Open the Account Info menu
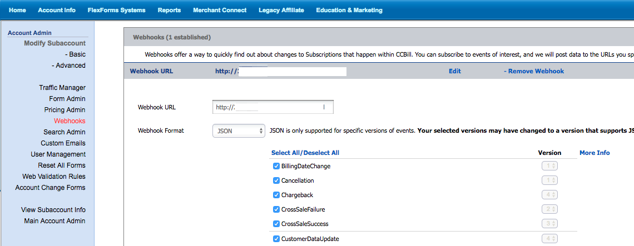Image resolution: width=634 pixels, height=246 pixels. coord(57,10)
